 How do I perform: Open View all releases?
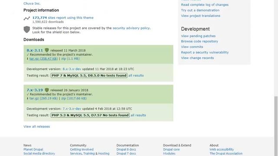pyautogui.click(x=36, y=127)
